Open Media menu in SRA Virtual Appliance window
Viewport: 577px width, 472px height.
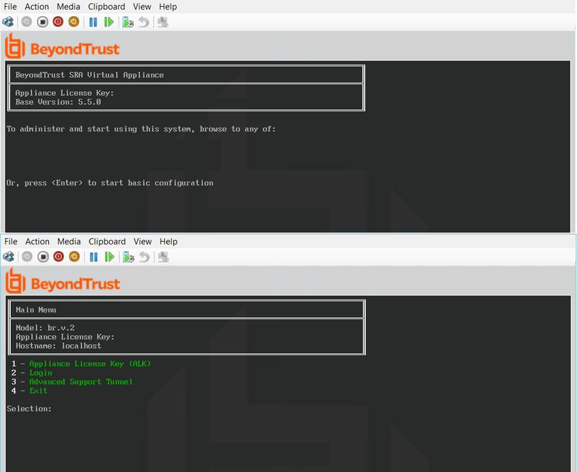coord(69,7)
